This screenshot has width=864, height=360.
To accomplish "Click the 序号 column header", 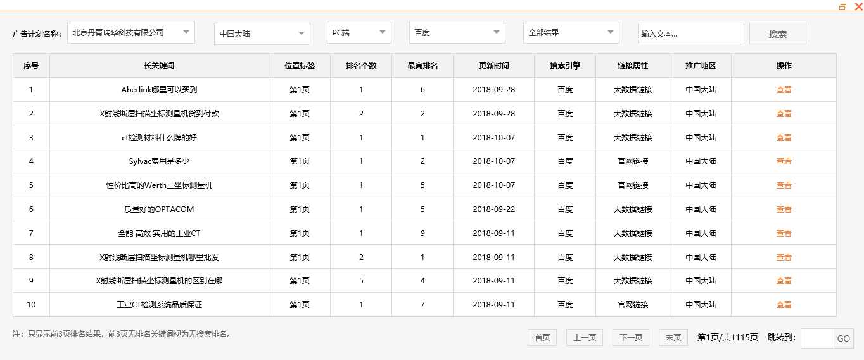I will (31, 66).
